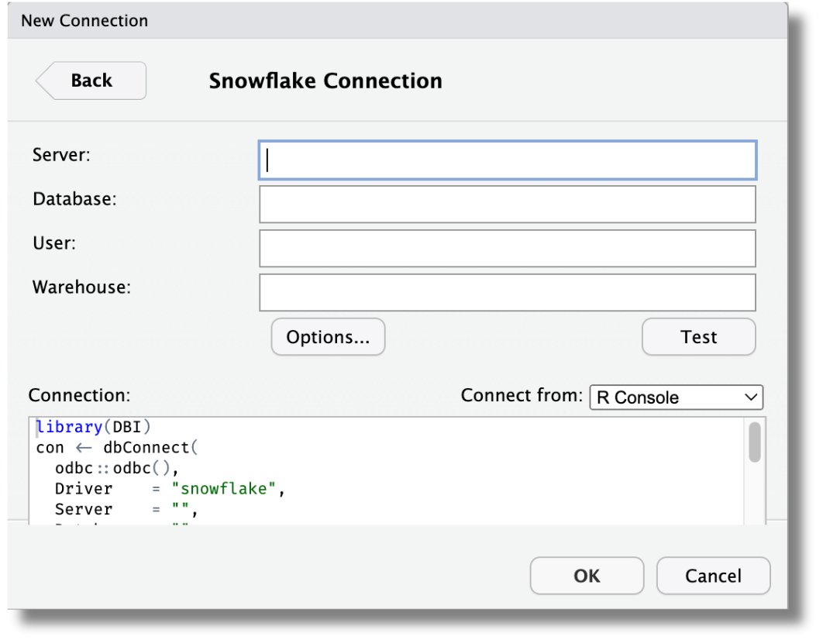Click inside the Database text field
This screenshot has width=823, height=640.
pos(507,204)
